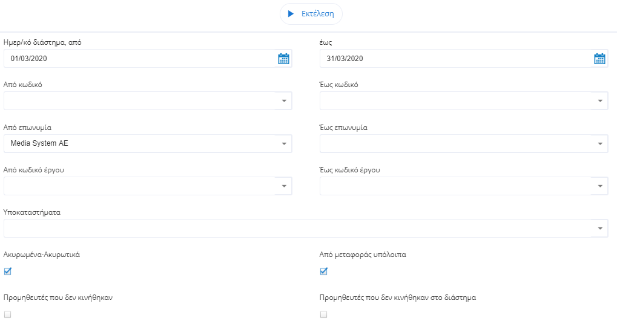Click inside the Υποκαταστήματα field

coord(297,229)
